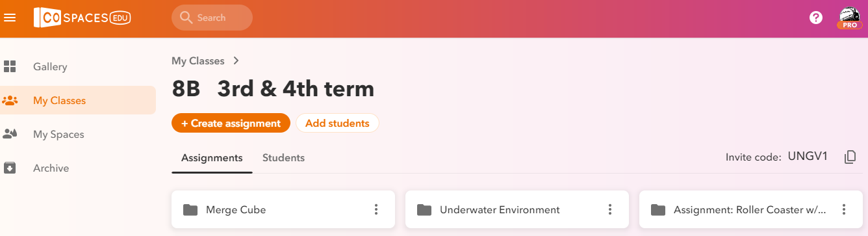868x236 pixels.
Task: Open the hamburger menu icon
Action: (x=10, y=18)
